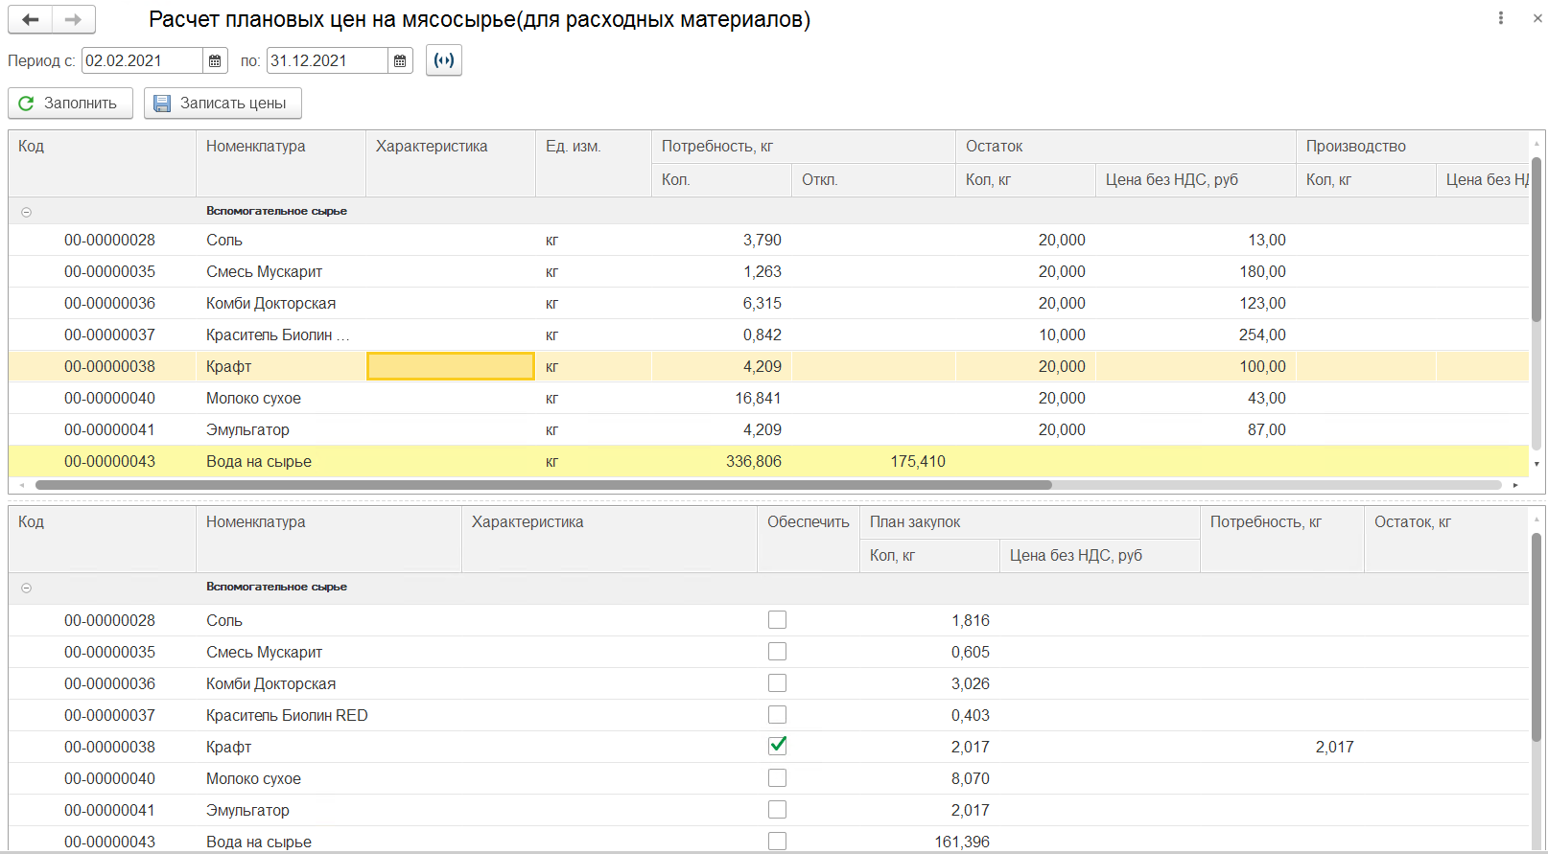The image size is (1548, 854).
Task: Close the form with the X button
Action: coord(1536,18)
